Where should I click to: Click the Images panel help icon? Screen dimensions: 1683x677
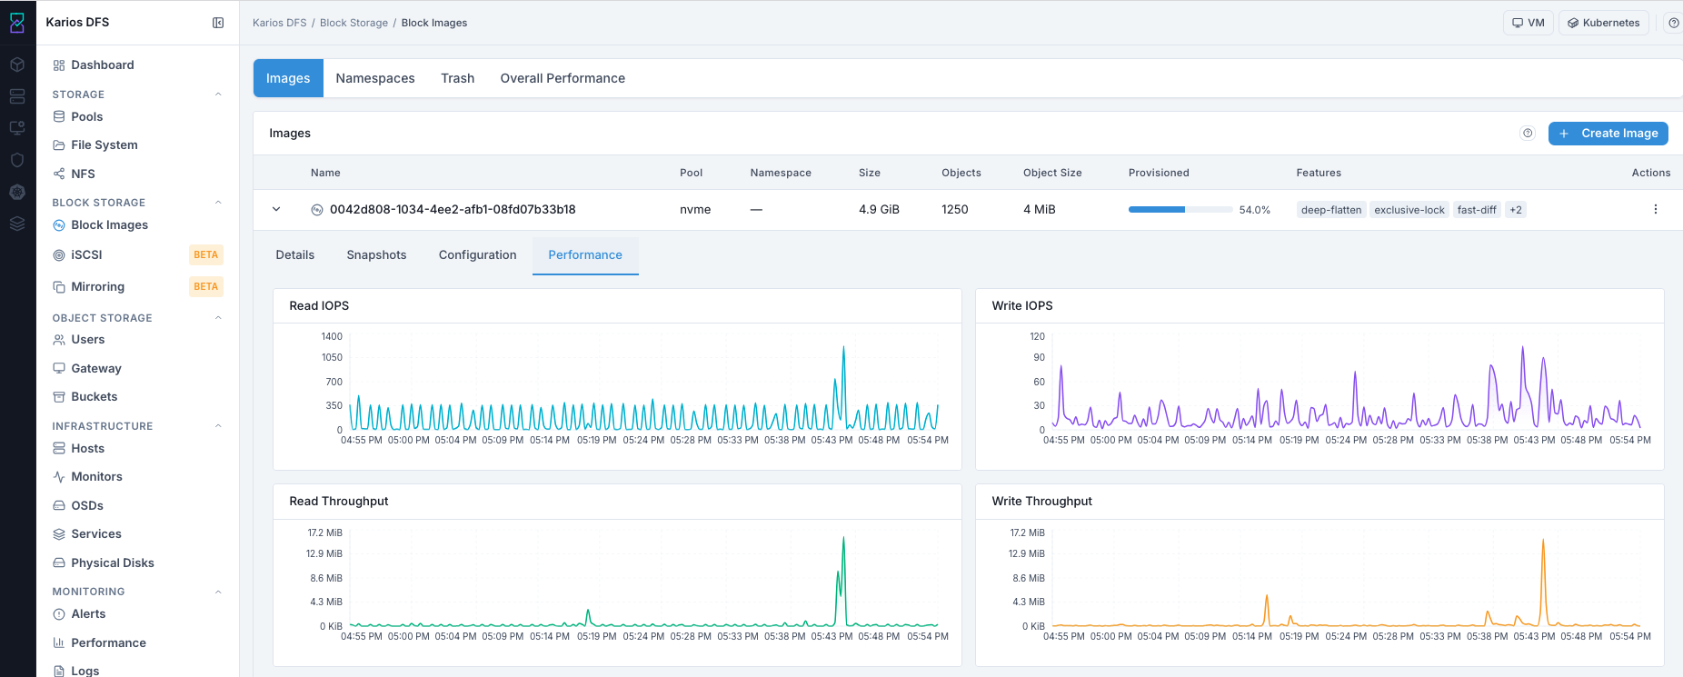point(1528,134)
